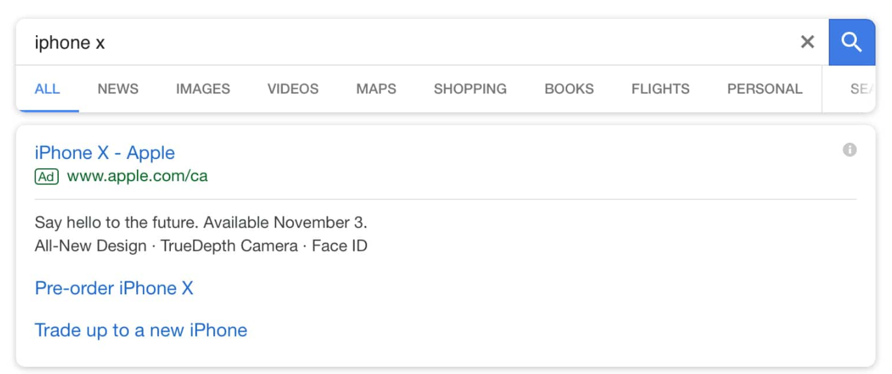Follow the Pre-order iPhone X sitelink
The width and height of the screenshot is (892, 374).
[114, 288]
